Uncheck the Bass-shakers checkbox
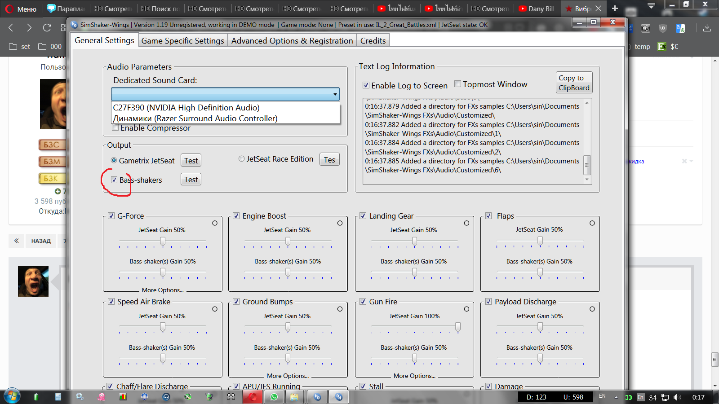Screen dimensions: 719x404 [x=114, y=180]
